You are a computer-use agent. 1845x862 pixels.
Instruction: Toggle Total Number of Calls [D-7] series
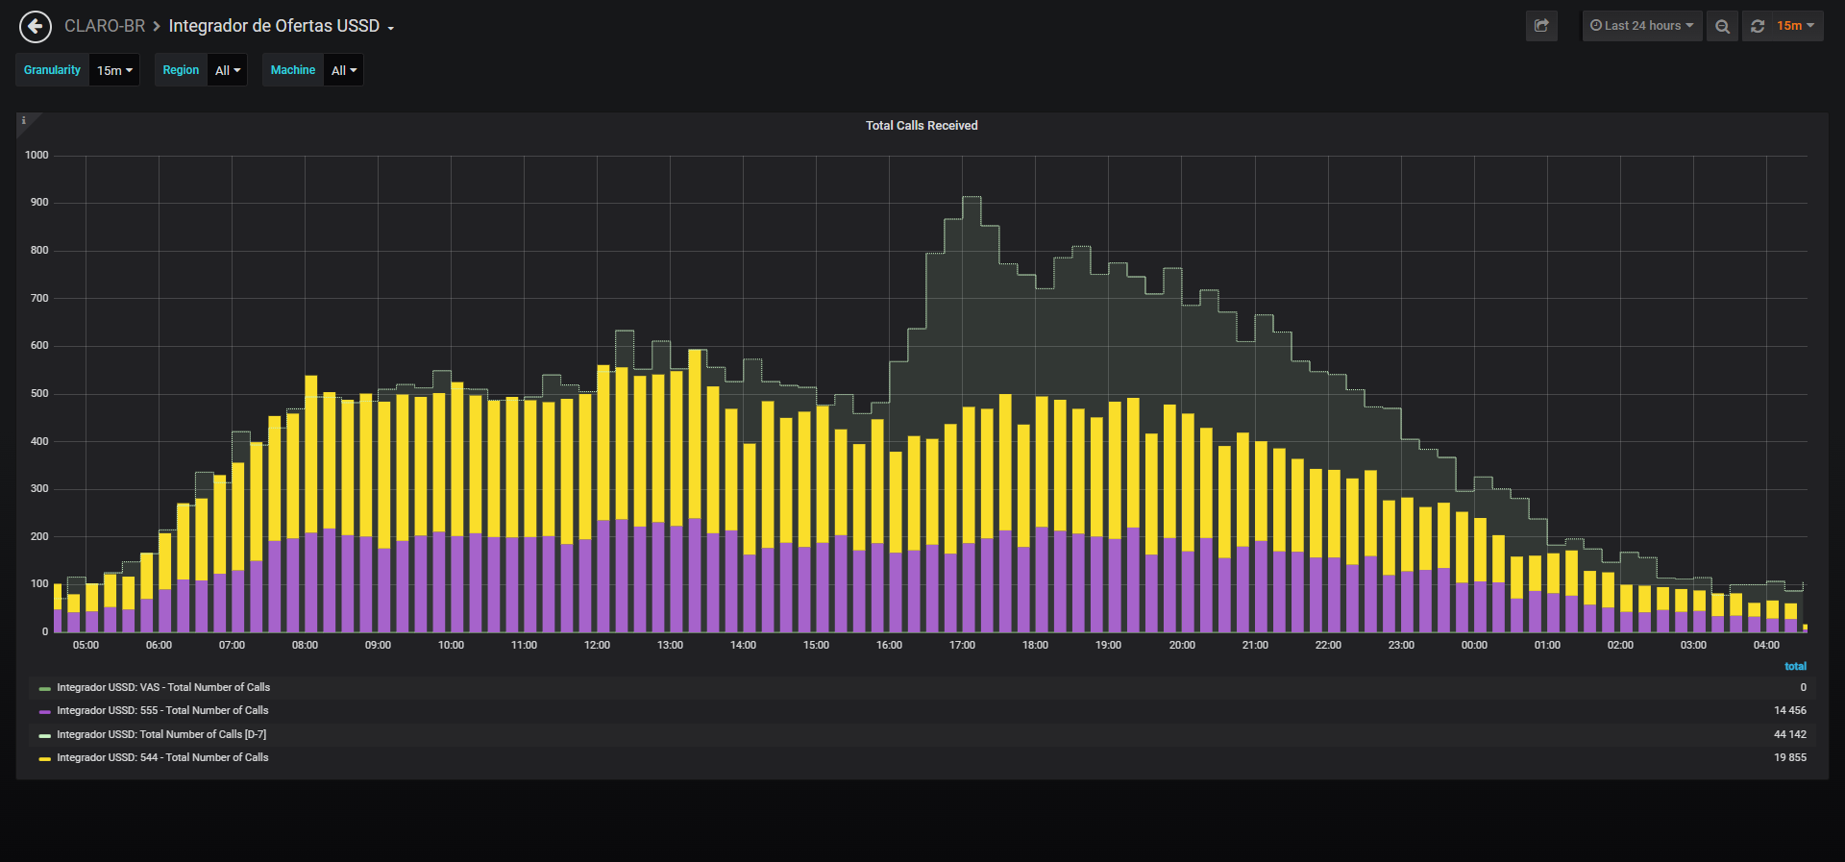click(x=161, y=734)
